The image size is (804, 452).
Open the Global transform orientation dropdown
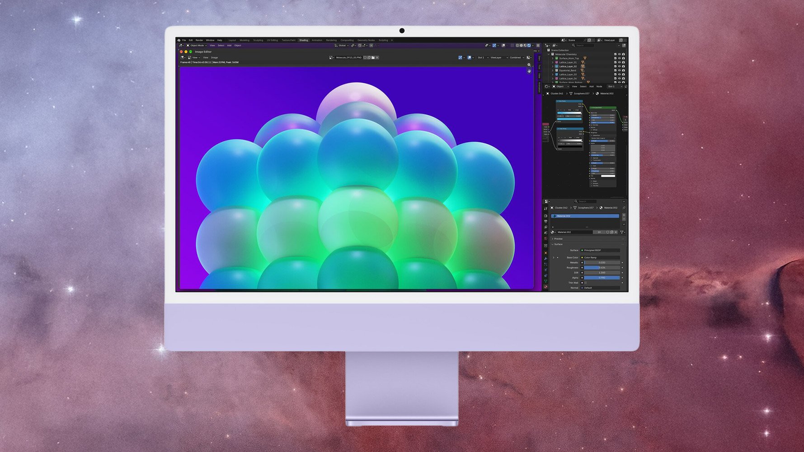pos(342,46)
